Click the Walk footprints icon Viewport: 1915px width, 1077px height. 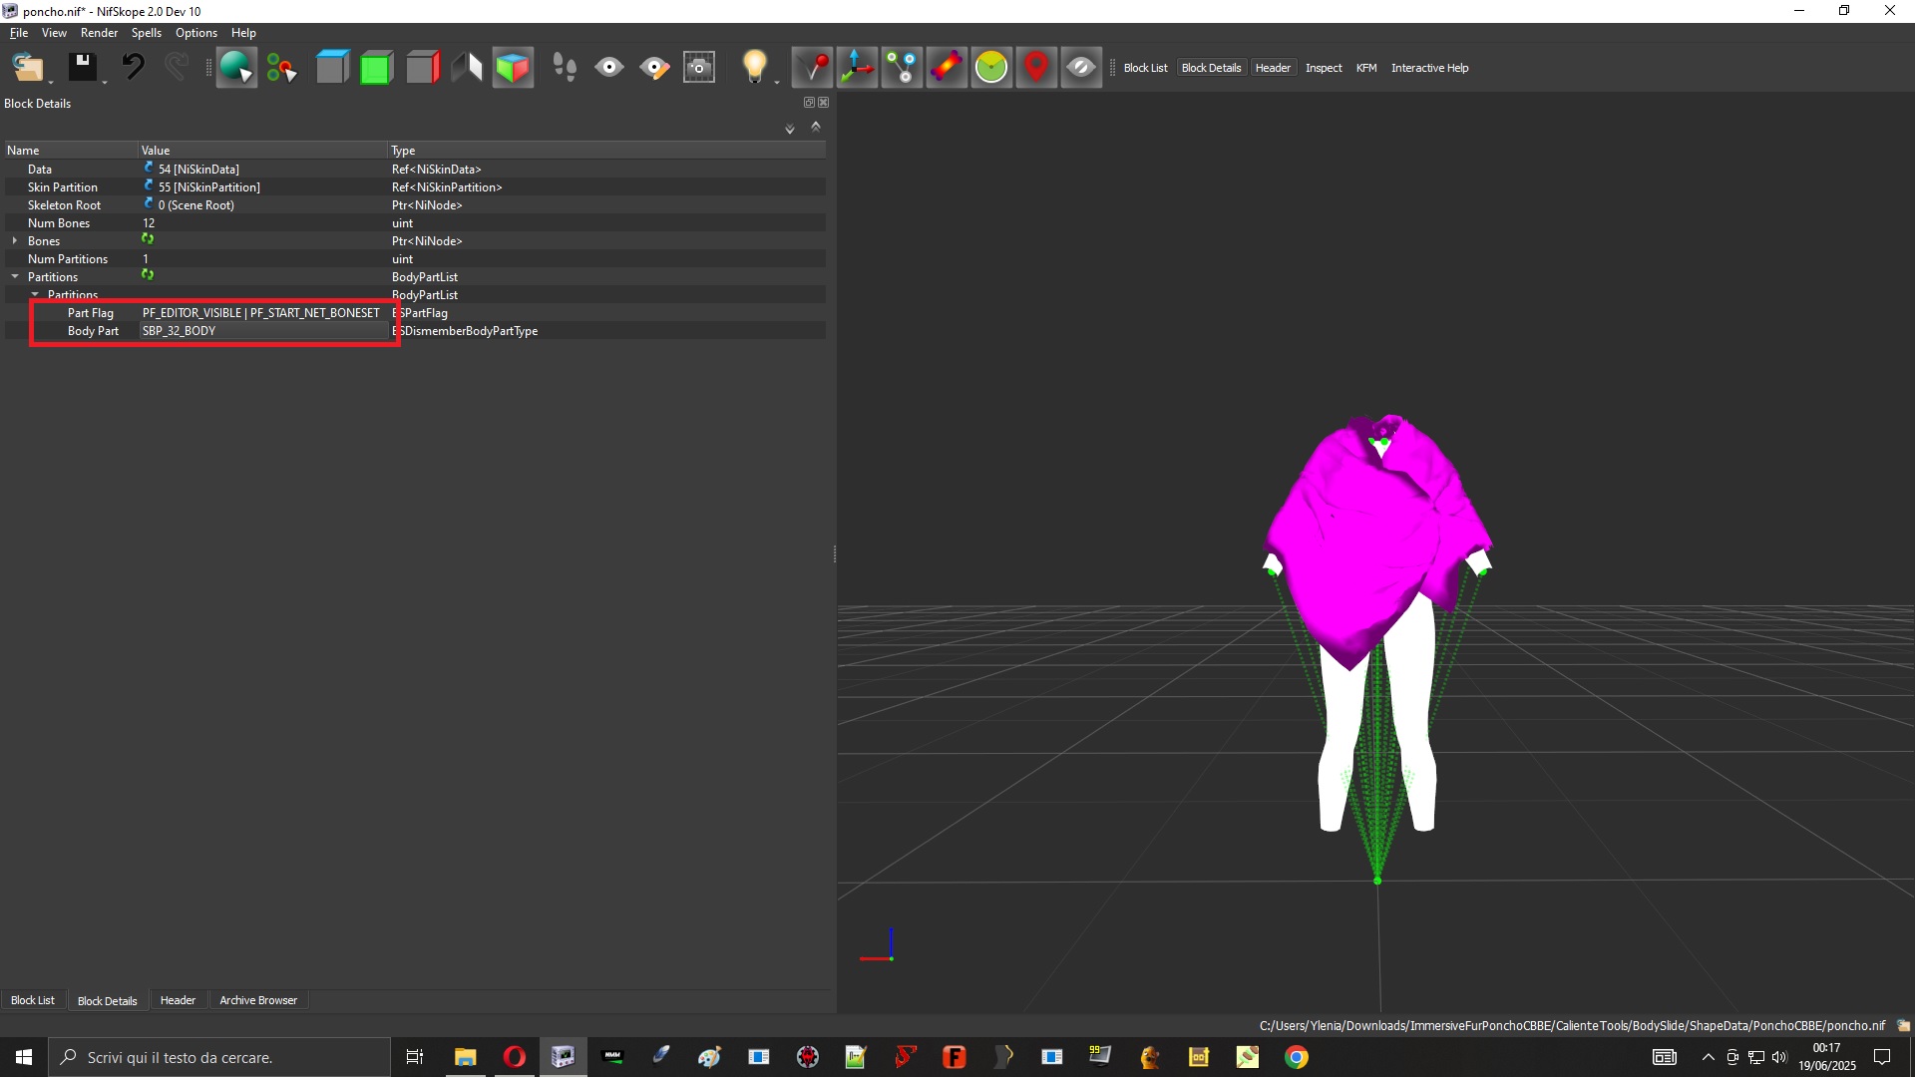(565, 68)
